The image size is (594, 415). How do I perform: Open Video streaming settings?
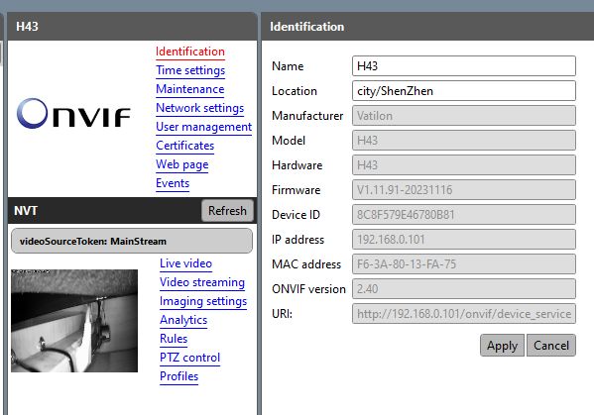(x=202, y=282)
